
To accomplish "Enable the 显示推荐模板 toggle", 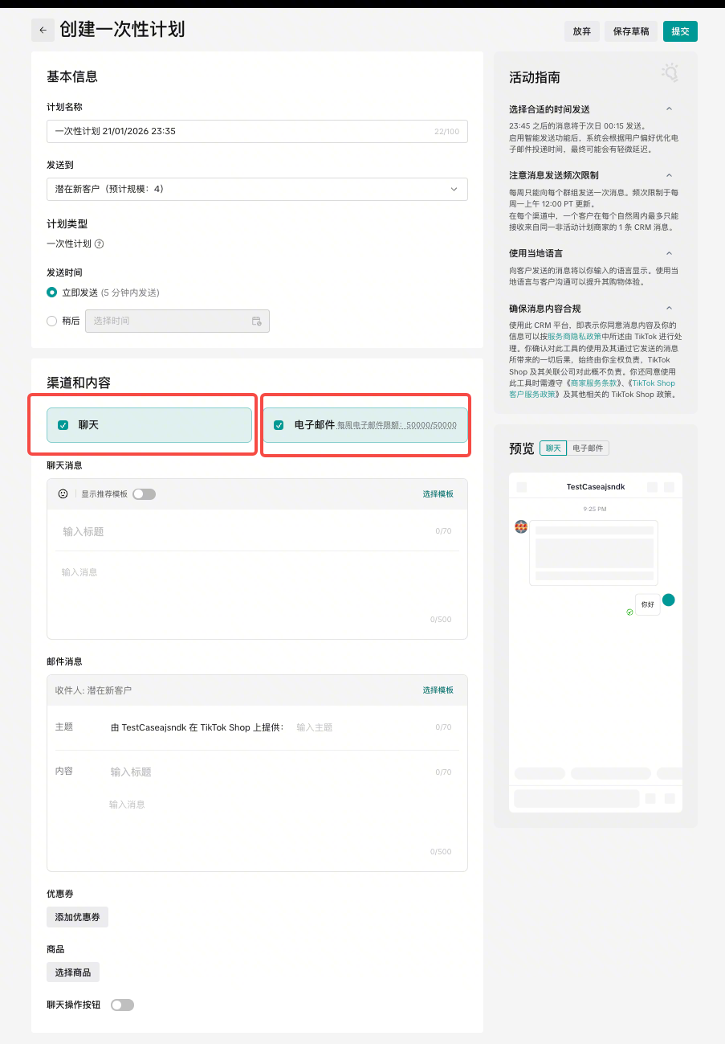I will click(144, 494).
